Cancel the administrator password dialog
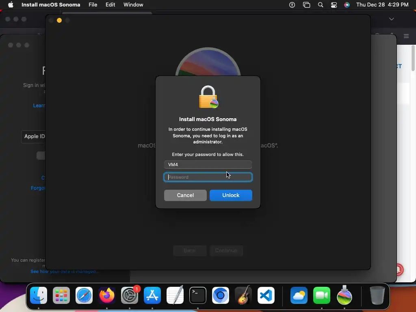Screen dimensions: 416x312 tap(185, 195)
